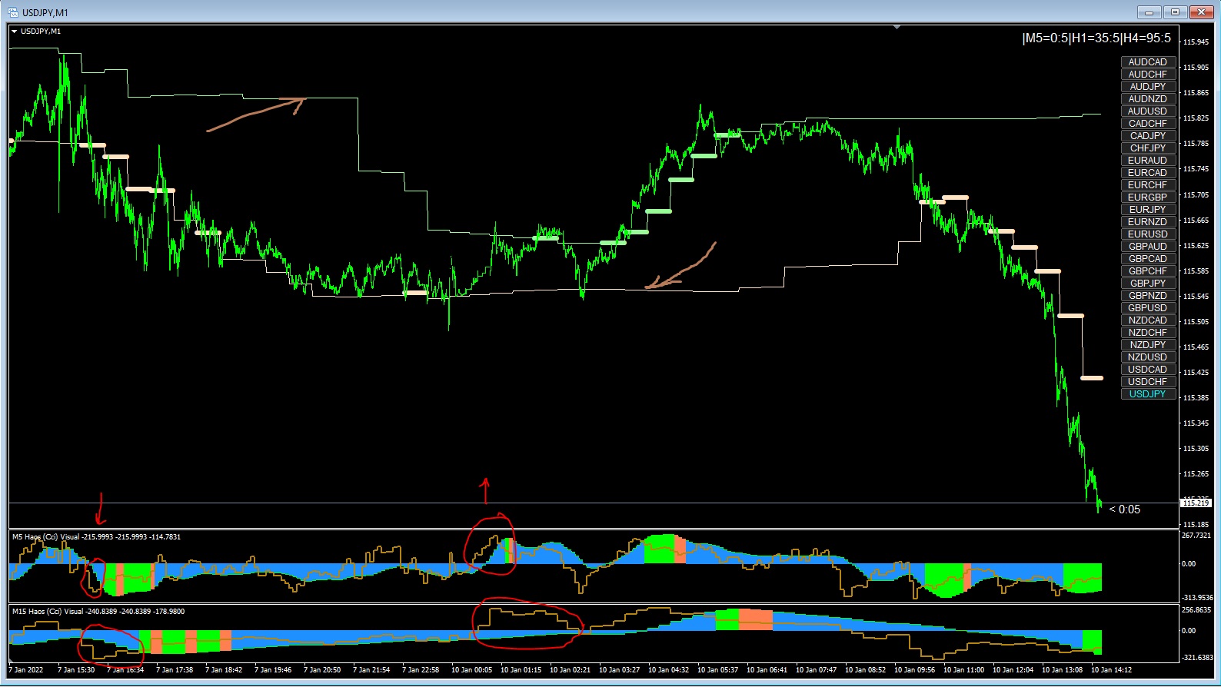Expand the USDJPY,M1 chart label dropdown arrow
1221x687 pixels.
[14, 32]
